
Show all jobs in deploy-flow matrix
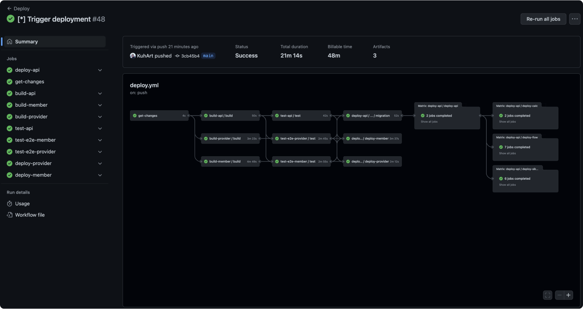[507, 154]
